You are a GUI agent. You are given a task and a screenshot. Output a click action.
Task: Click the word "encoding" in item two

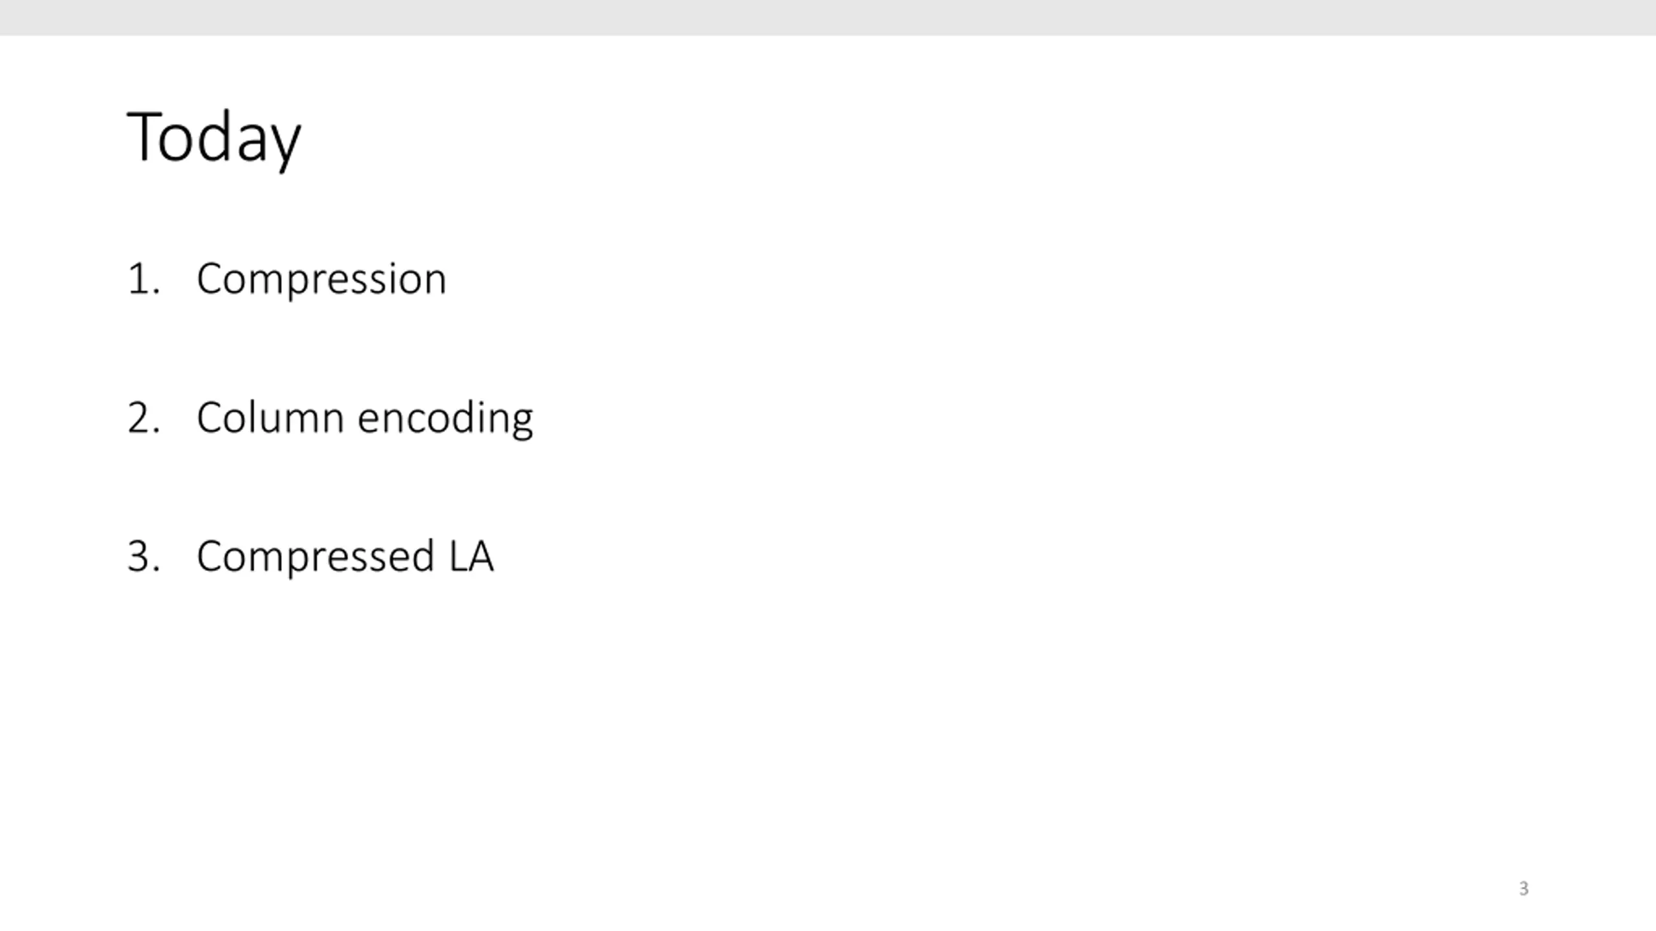(445, 419)
